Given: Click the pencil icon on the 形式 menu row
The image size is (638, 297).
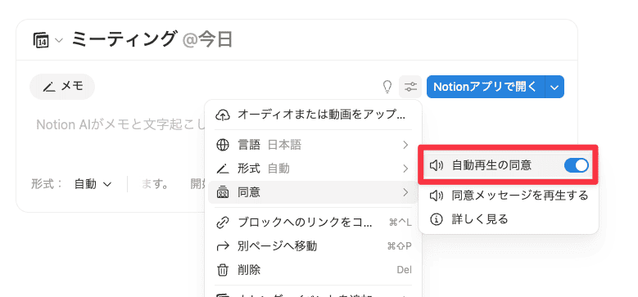Looking at the screenshot, I should point(222,169).
